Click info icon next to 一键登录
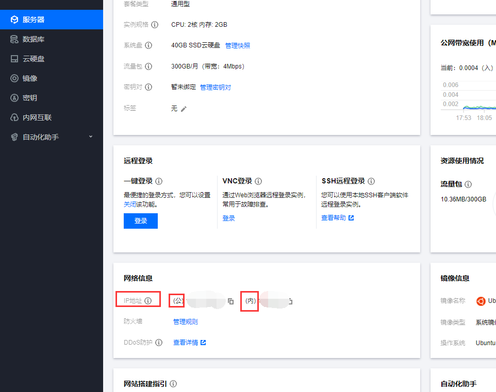This screenshot has height=392, width=496. (159, 181)
